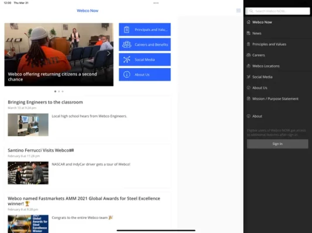Screen dimensions: 312x233
Task: Click the Principals and Values blue tile
Action: pos(145,29)
